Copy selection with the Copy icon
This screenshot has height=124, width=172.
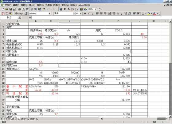pyautogui.click(x=36, y=9)
